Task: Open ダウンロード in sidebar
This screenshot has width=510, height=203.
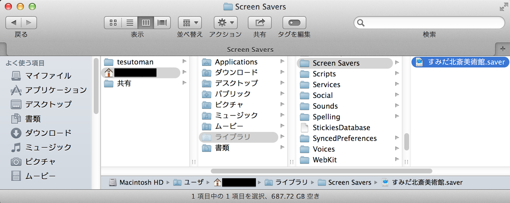Action: click(41, 133)
